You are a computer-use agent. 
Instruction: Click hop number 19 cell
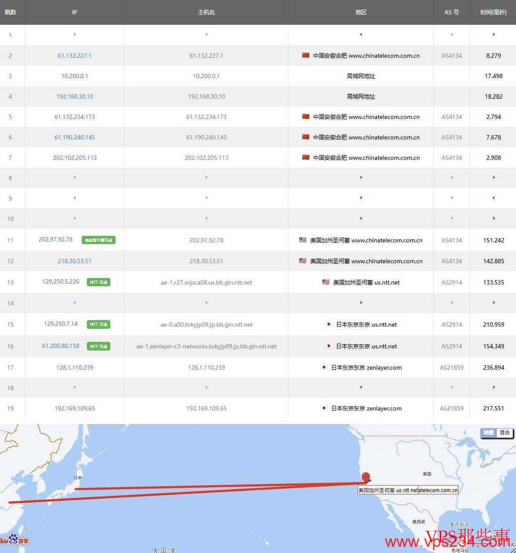tap(11, 408)
